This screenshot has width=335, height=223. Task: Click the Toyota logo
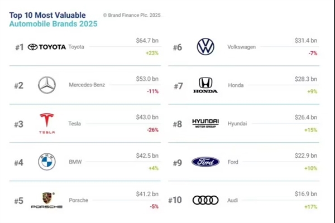tap(47, 47)
